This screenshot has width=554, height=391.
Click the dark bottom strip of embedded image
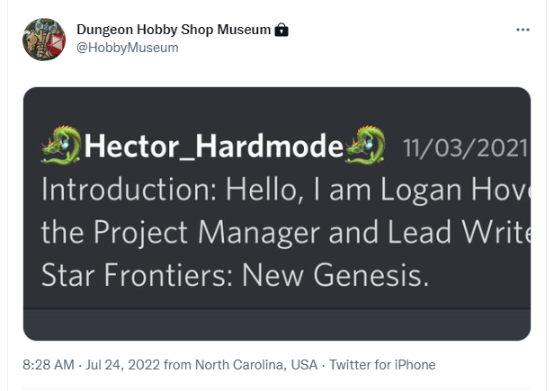coord(277,325)
